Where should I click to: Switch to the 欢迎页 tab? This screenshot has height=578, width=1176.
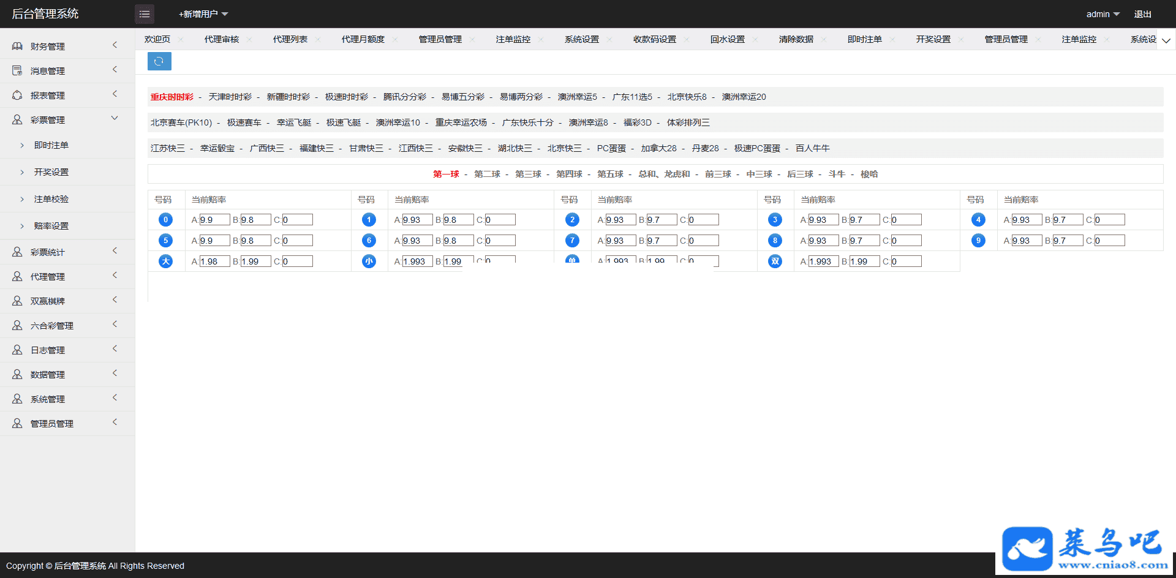(x=157, y=39)
